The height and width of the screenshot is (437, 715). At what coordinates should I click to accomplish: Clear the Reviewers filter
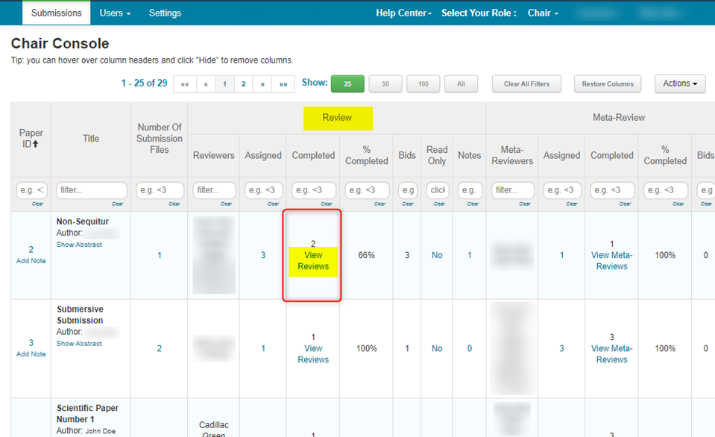(x=226, y=204)
